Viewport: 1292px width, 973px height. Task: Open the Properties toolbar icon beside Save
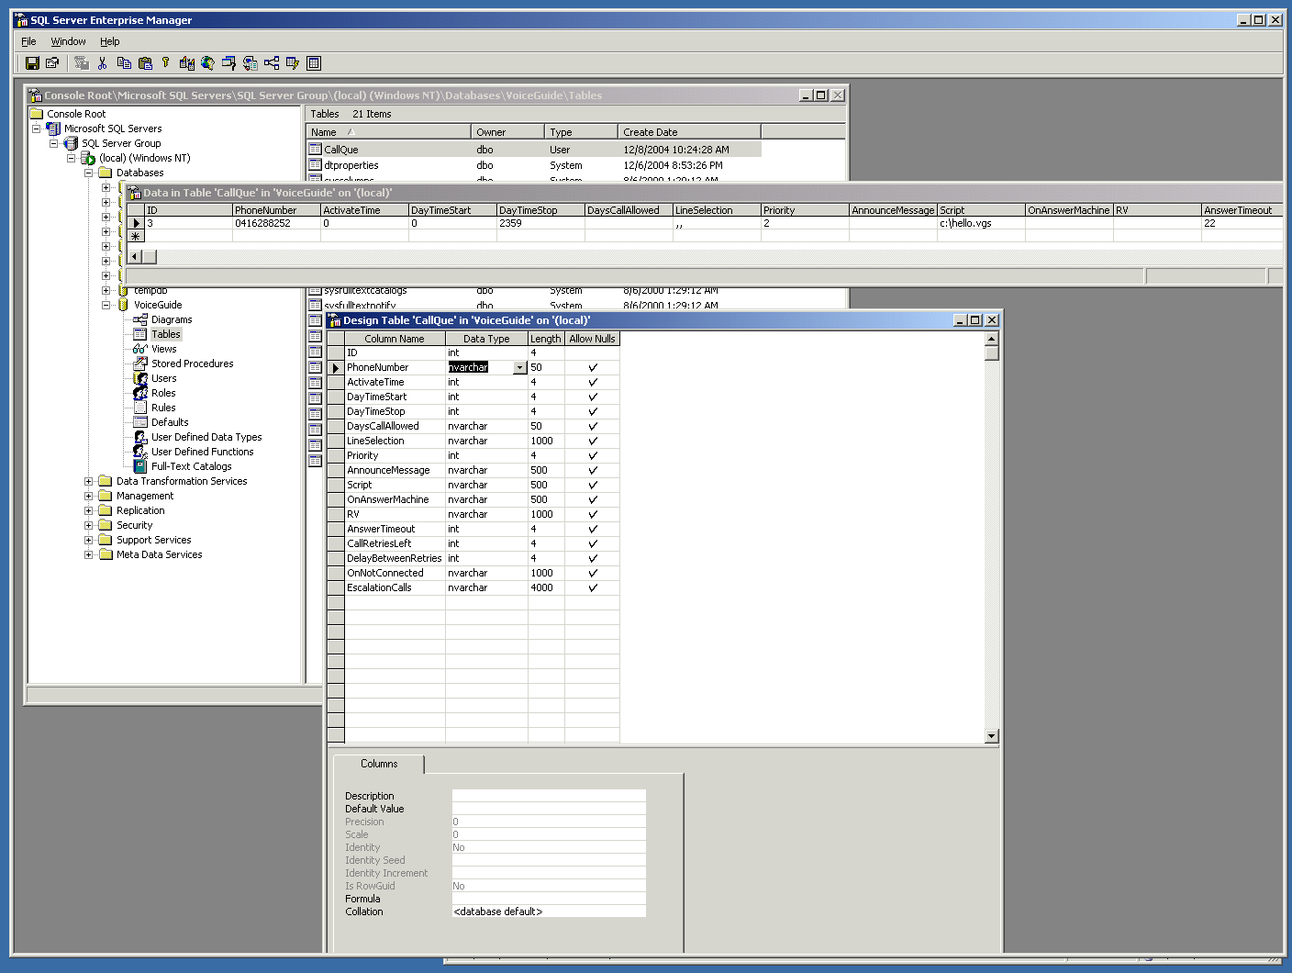(52, 63)
